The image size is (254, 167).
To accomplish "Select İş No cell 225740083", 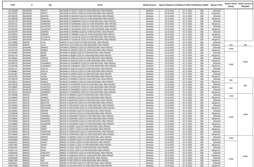I will [13, 124].
